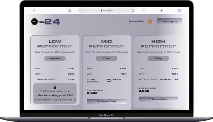
Task: Click the Safari forward arrow
Action: pos(51,10)
